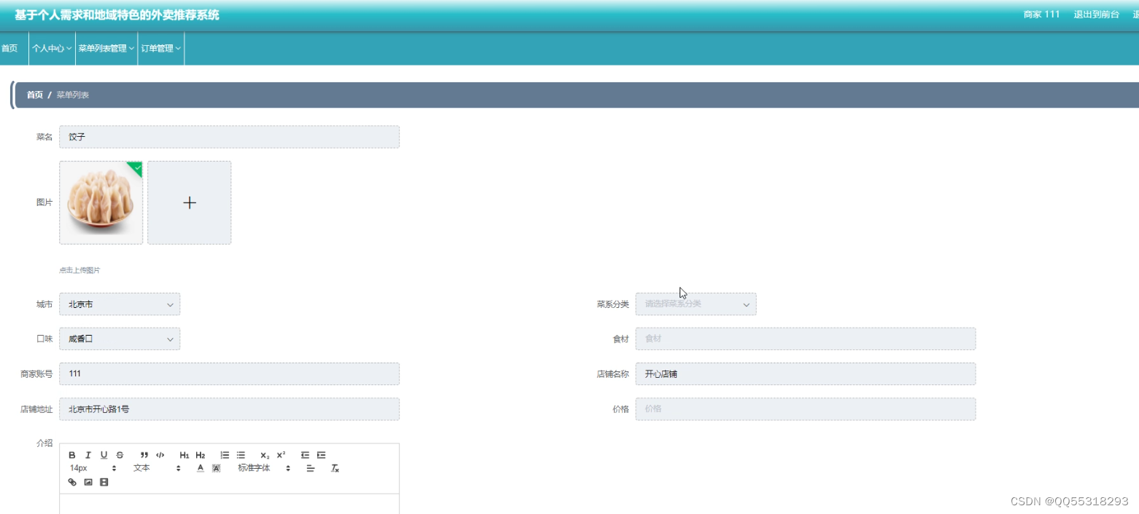Click the 点击上传图片 hint text
The height and width of the screenshot is (514, 1139).
coord(79,270)
